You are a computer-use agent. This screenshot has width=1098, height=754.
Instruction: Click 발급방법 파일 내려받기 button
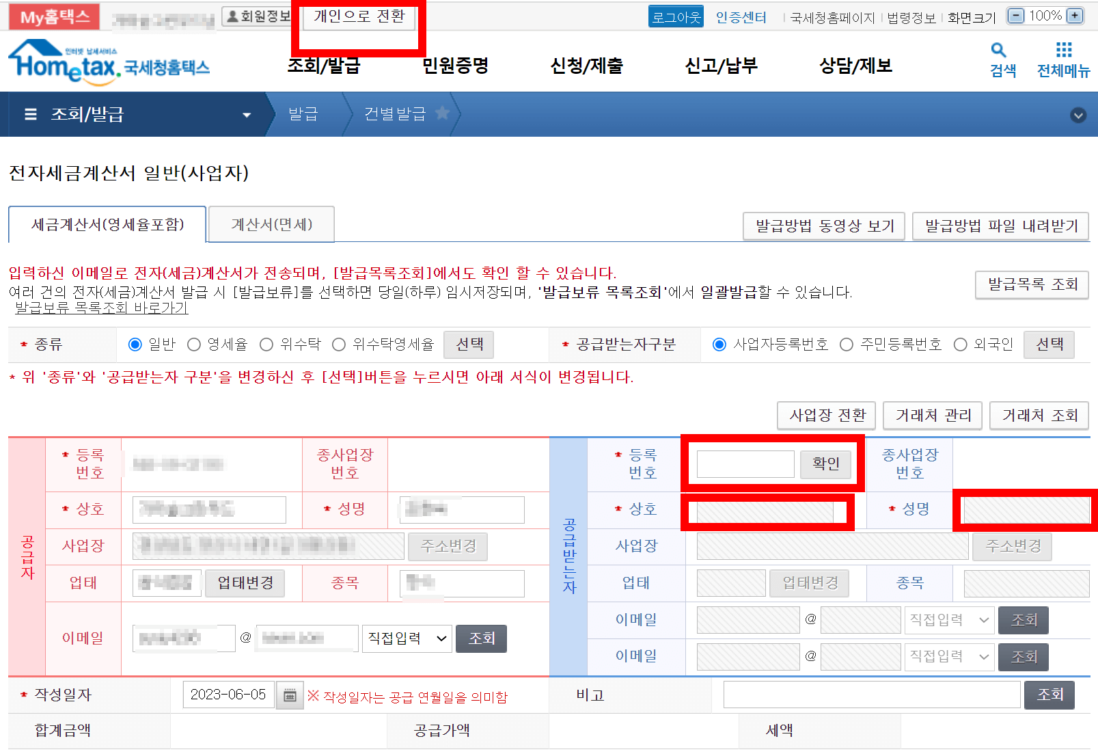pyautogui.click(x=1001, y=226)
